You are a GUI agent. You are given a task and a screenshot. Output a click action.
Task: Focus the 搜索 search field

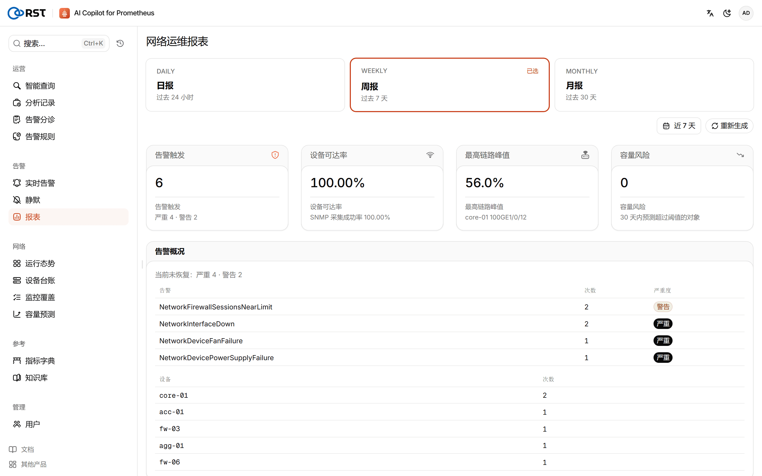point(59,43)
